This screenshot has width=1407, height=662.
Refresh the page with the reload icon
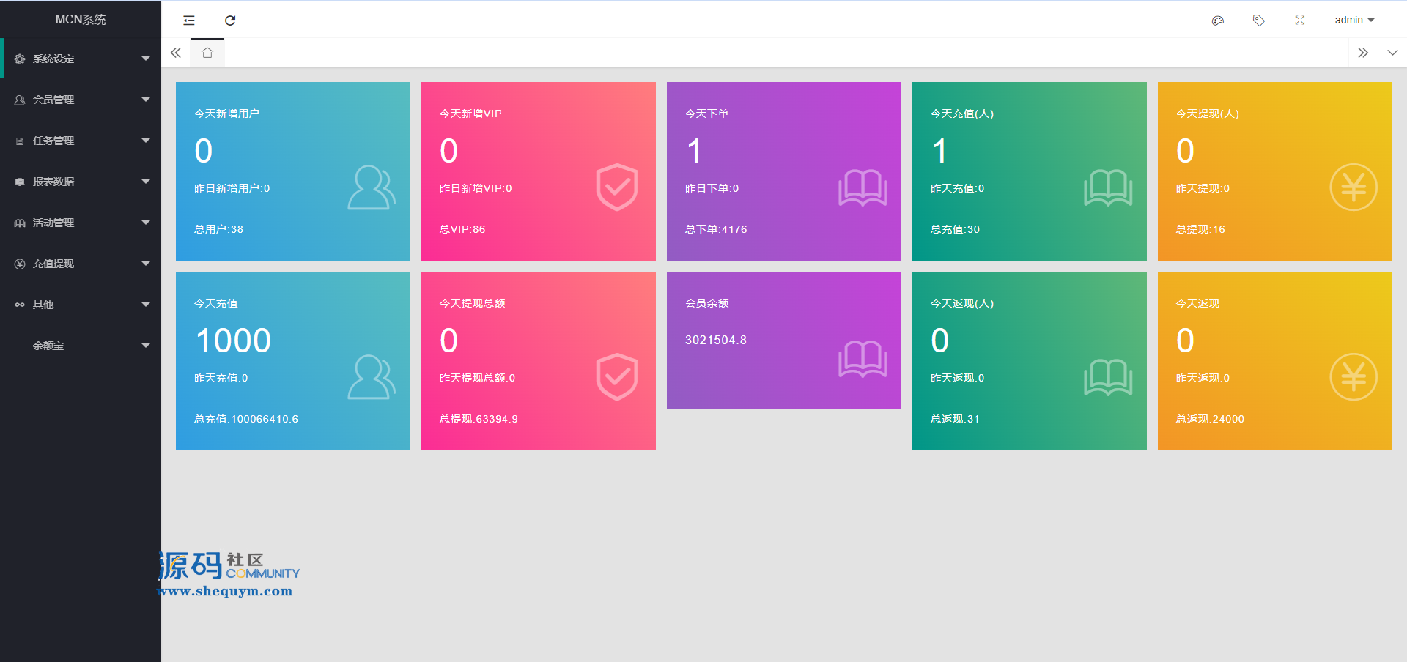pos(230,21)
